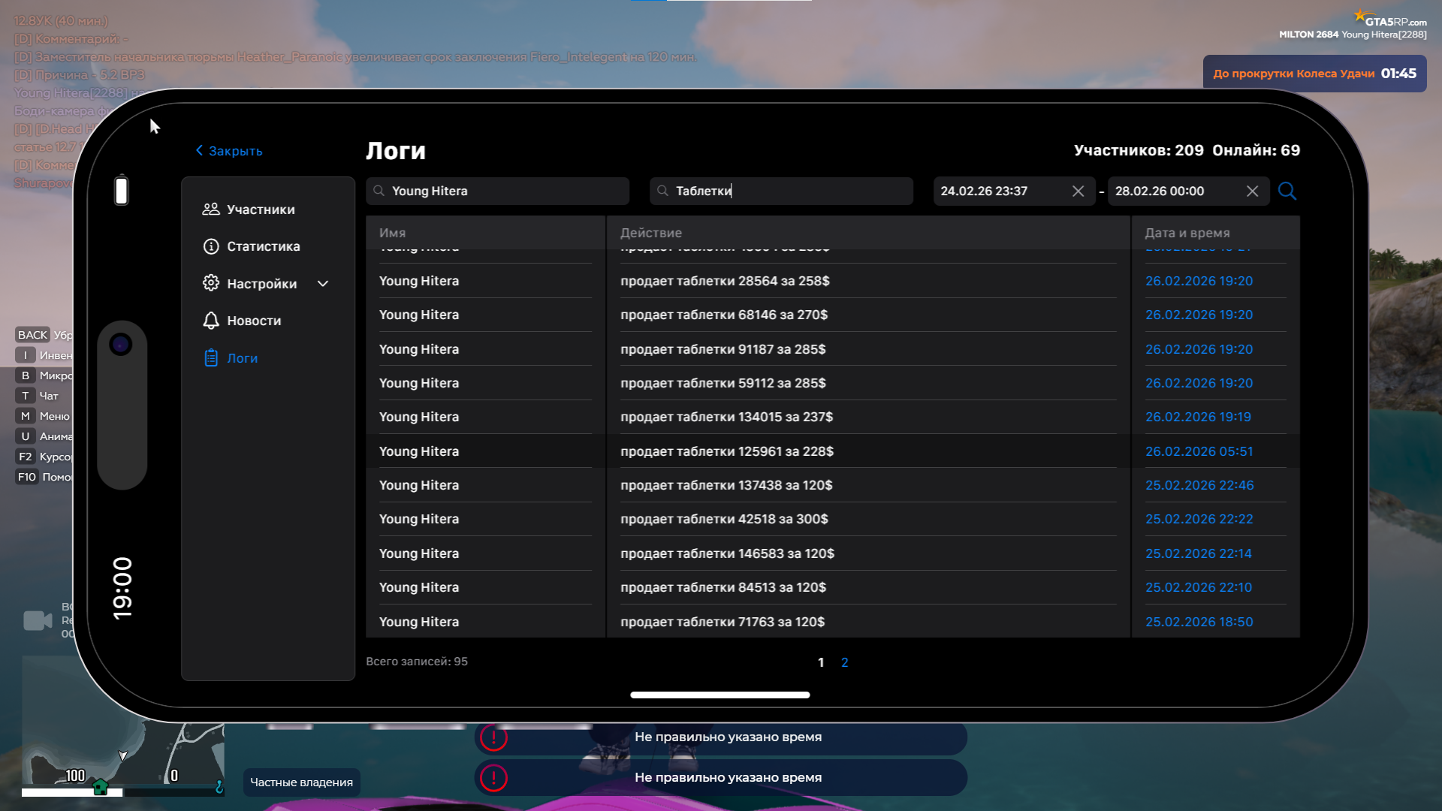The width and height of the screenshot is (1442, 811).
Task: Click the blue search magnifier icon
Action: pyautogui.click(x=1287, y=191)
